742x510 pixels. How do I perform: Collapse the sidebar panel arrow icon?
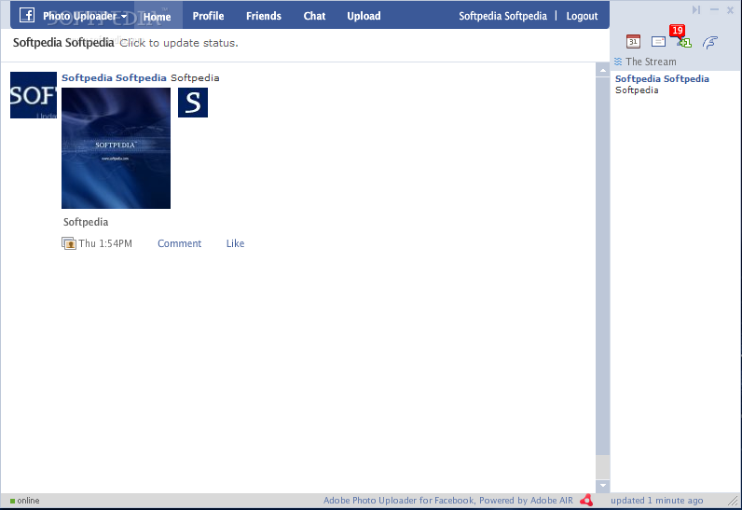(695, 9)
